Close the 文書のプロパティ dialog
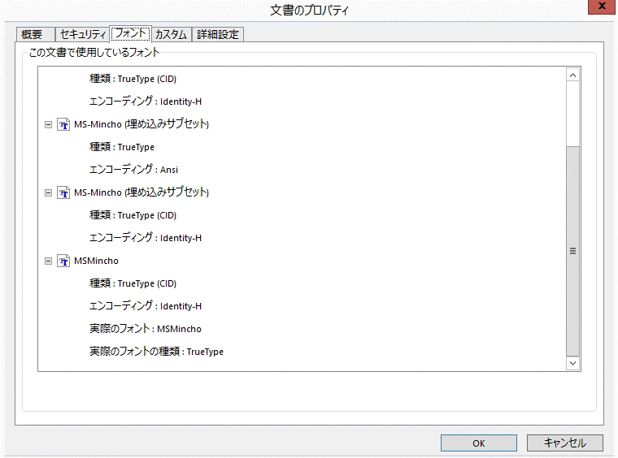Screen dimensions: 618x458 point(602,6)
